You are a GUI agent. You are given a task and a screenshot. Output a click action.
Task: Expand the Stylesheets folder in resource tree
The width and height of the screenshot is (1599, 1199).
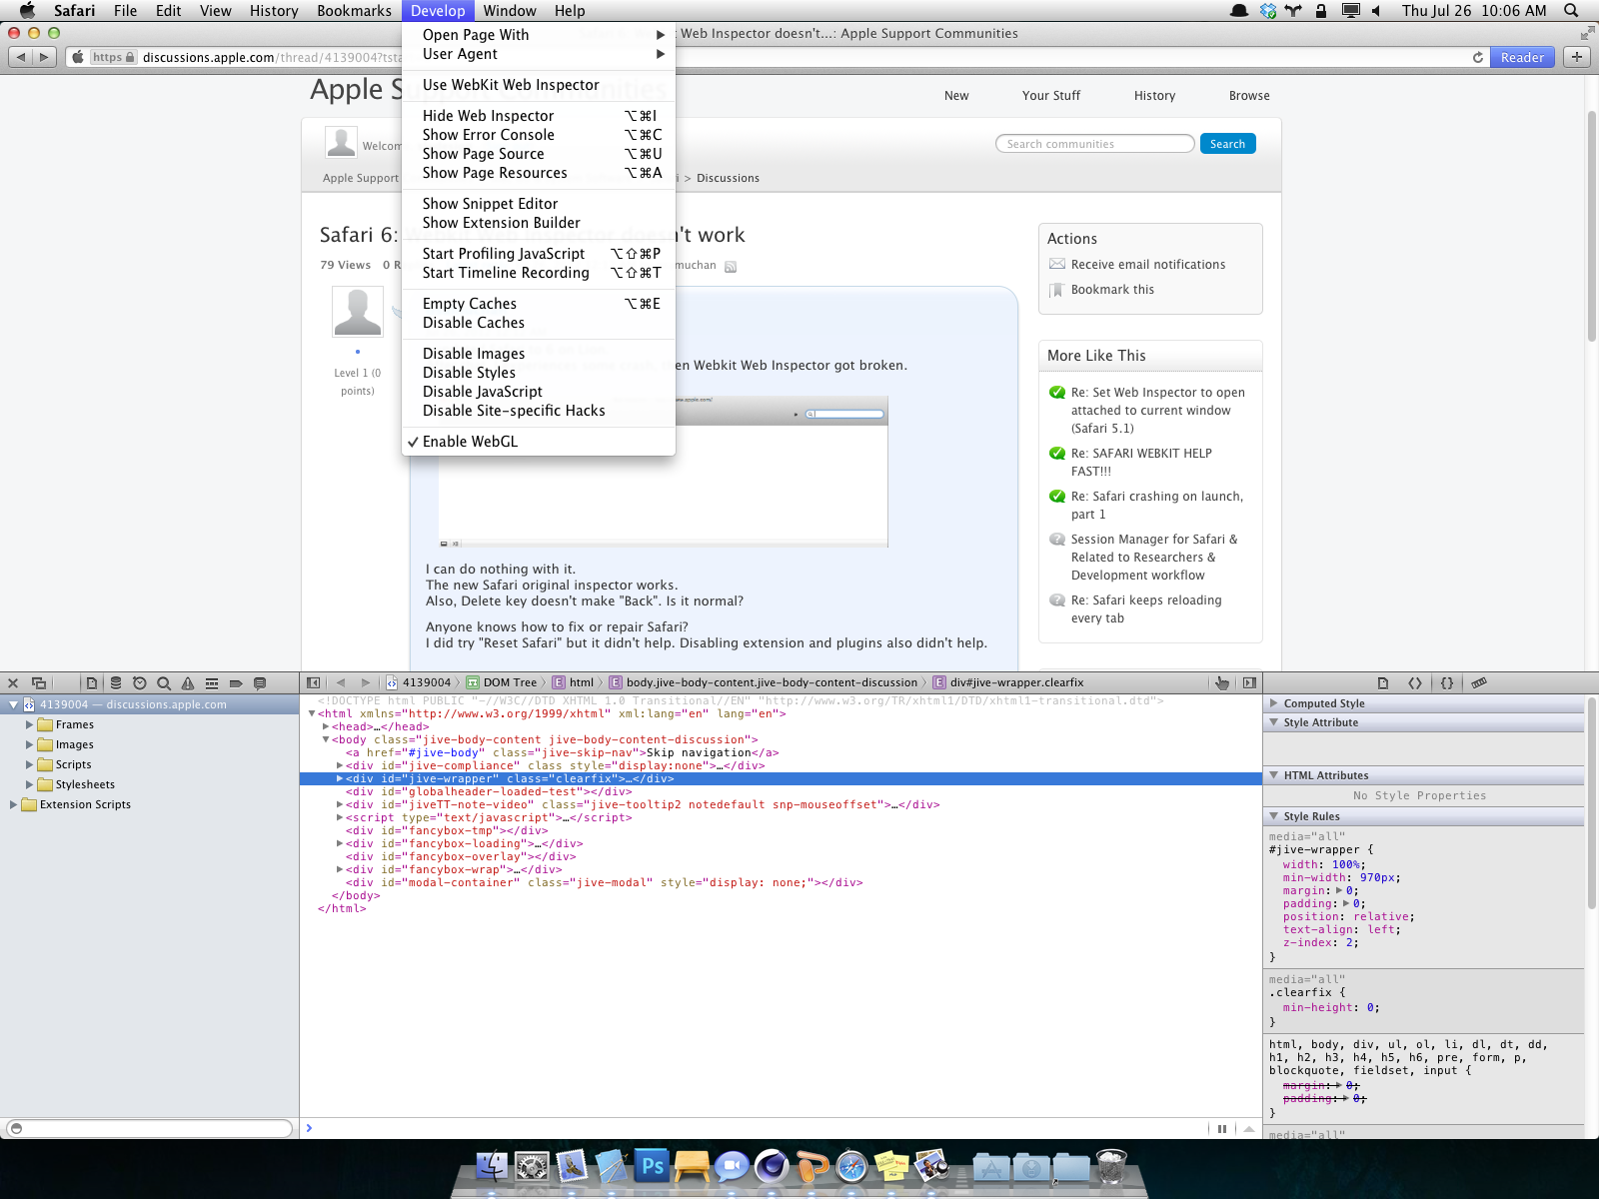(x=30, y=784)
